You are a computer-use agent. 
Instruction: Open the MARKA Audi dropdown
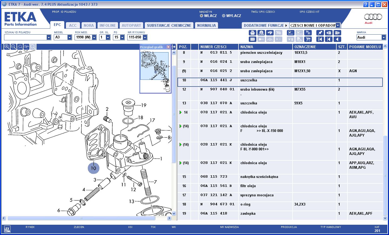[384, 37]
